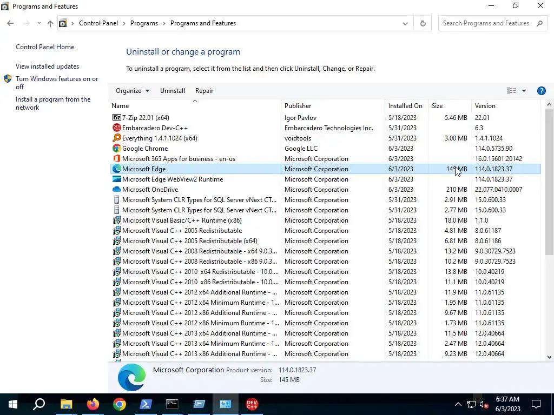Expand the chevron after the Programs breadcrumb
The height and width of the screenshot is (415, 554).
tap(164, 23)
